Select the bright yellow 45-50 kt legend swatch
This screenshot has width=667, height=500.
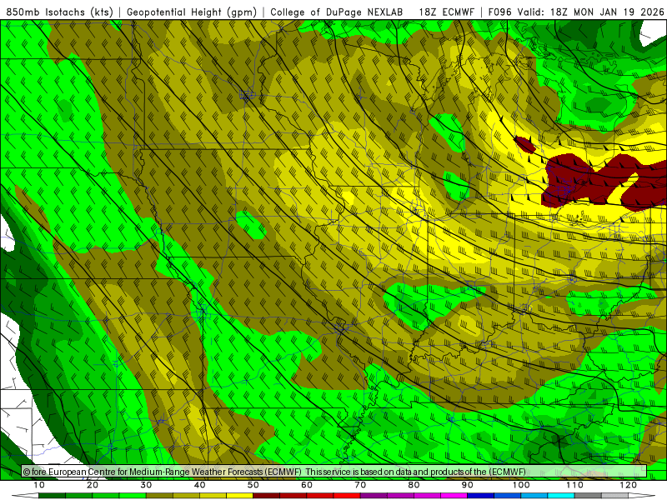click(239, 496)
